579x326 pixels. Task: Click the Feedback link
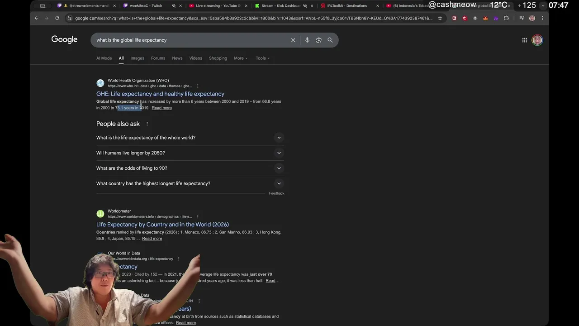point(276,193)
